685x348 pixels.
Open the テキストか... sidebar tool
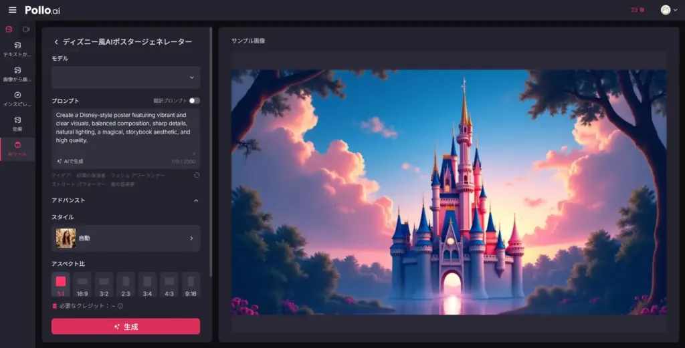tap(17, 49)
